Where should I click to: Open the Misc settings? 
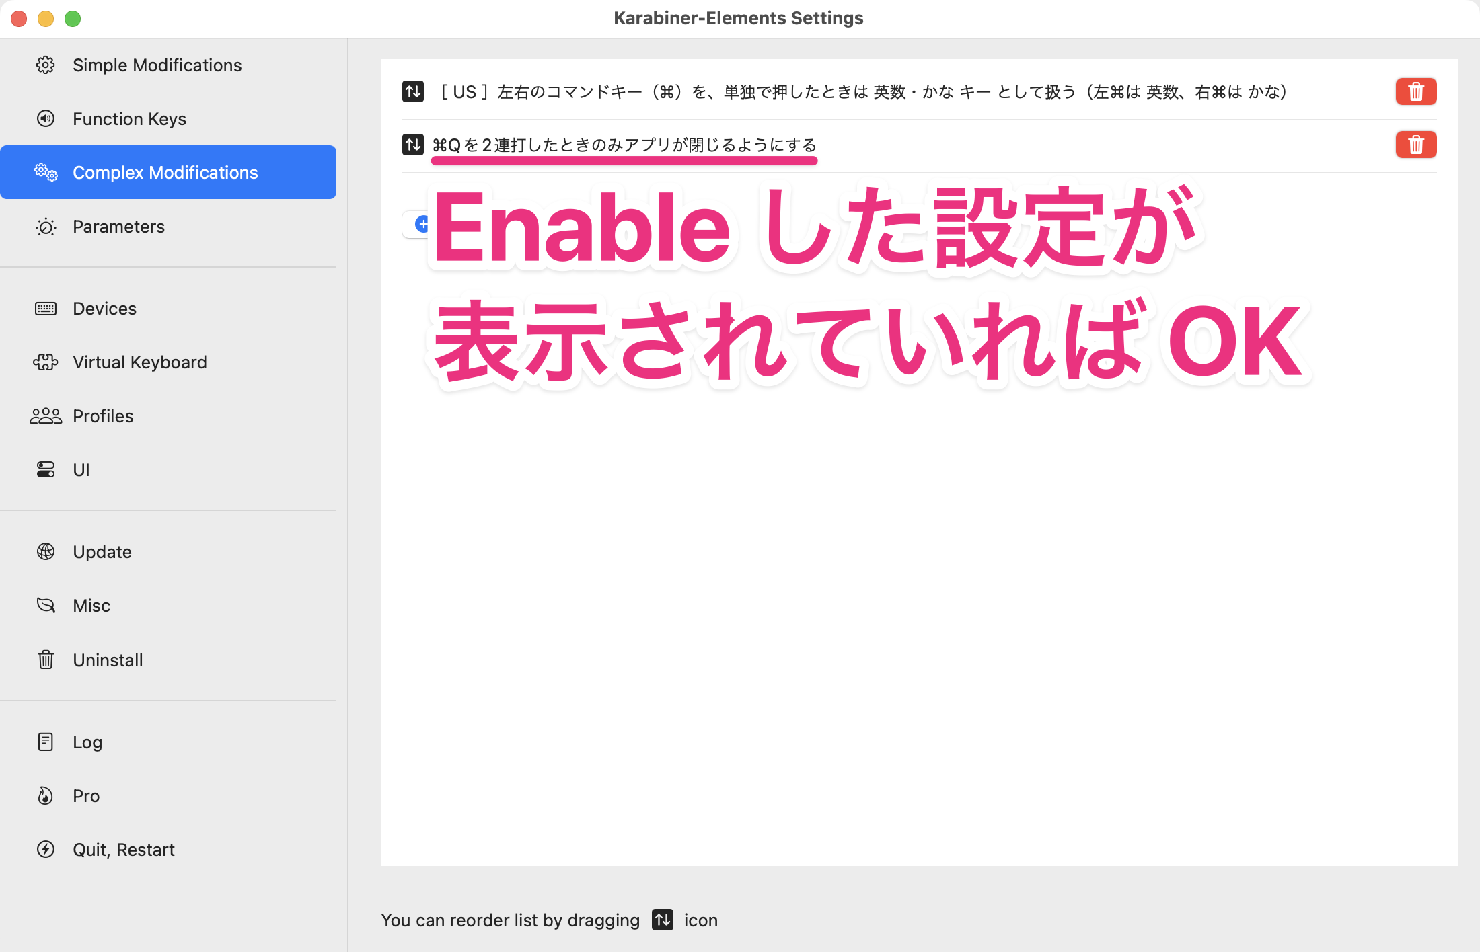pyautogui.click(x=91, y=605)
